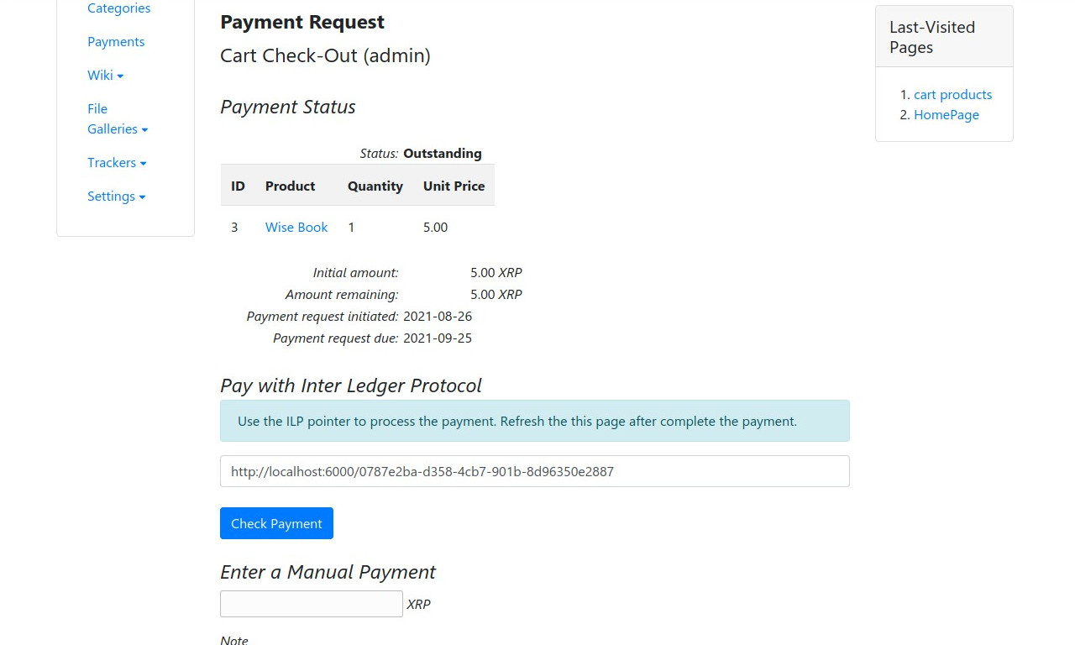
Task: Click the ILP pointer info alert box
Action: pos(534,421)
